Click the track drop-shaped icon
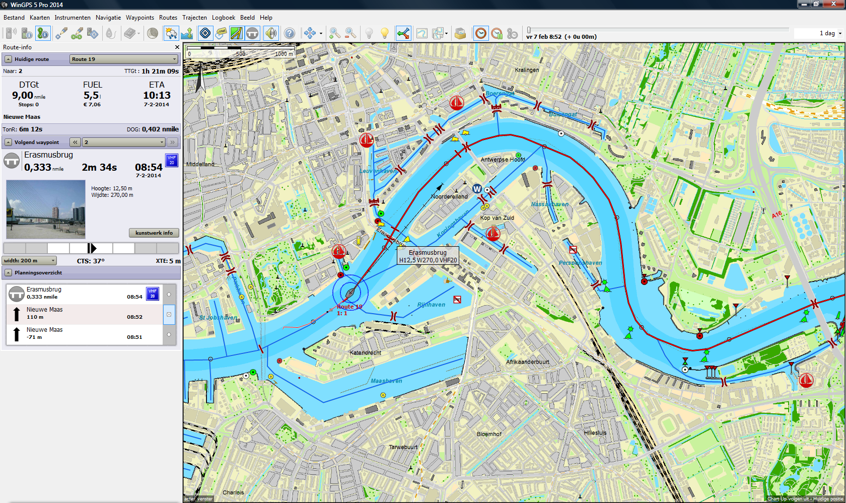 (x=111, y=33)
